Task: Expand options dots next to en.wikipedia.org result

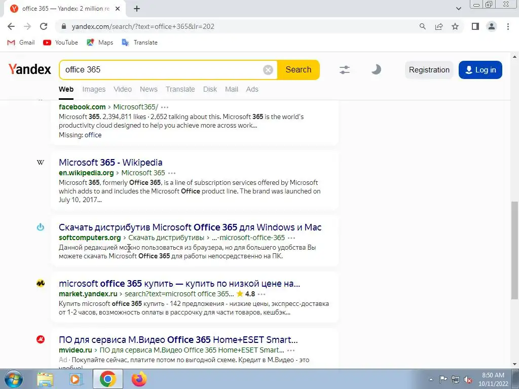Action: [172, 173]
